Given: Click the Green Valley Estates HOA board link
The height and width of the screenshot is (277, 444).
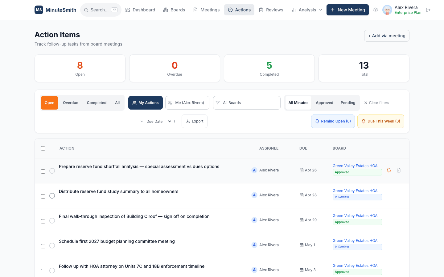Looking at the screenshot, I should [355, 166].
